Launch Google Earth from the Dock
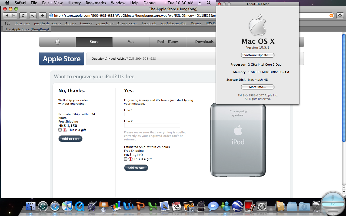The width and height of the screenshot is (346, 216). [237, 207]
